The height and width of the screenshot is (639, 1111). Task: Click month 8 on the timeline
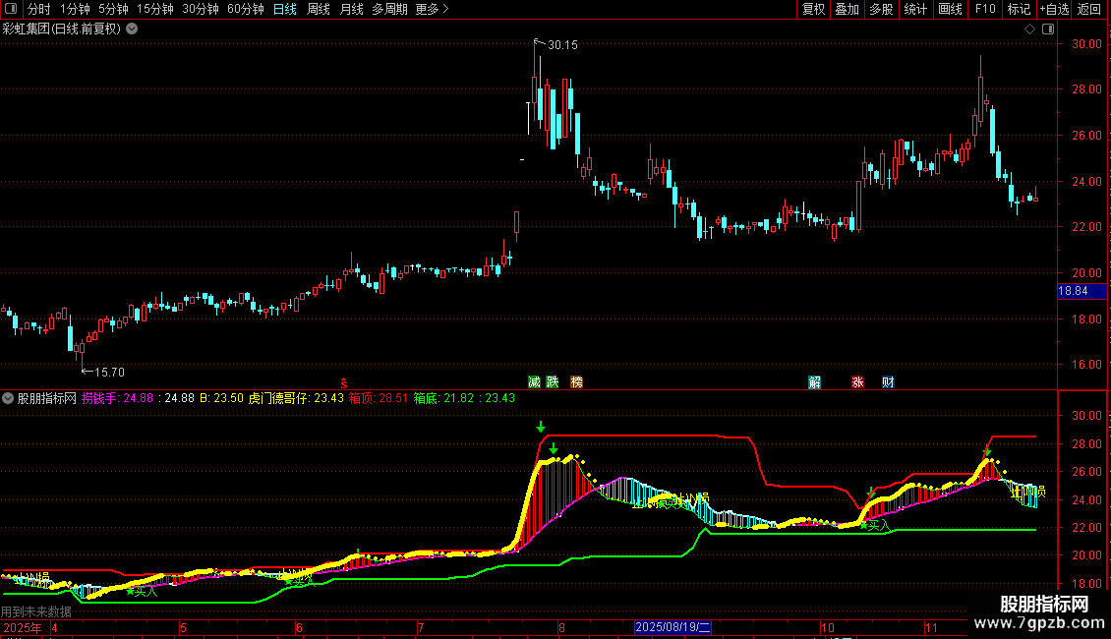561,627
